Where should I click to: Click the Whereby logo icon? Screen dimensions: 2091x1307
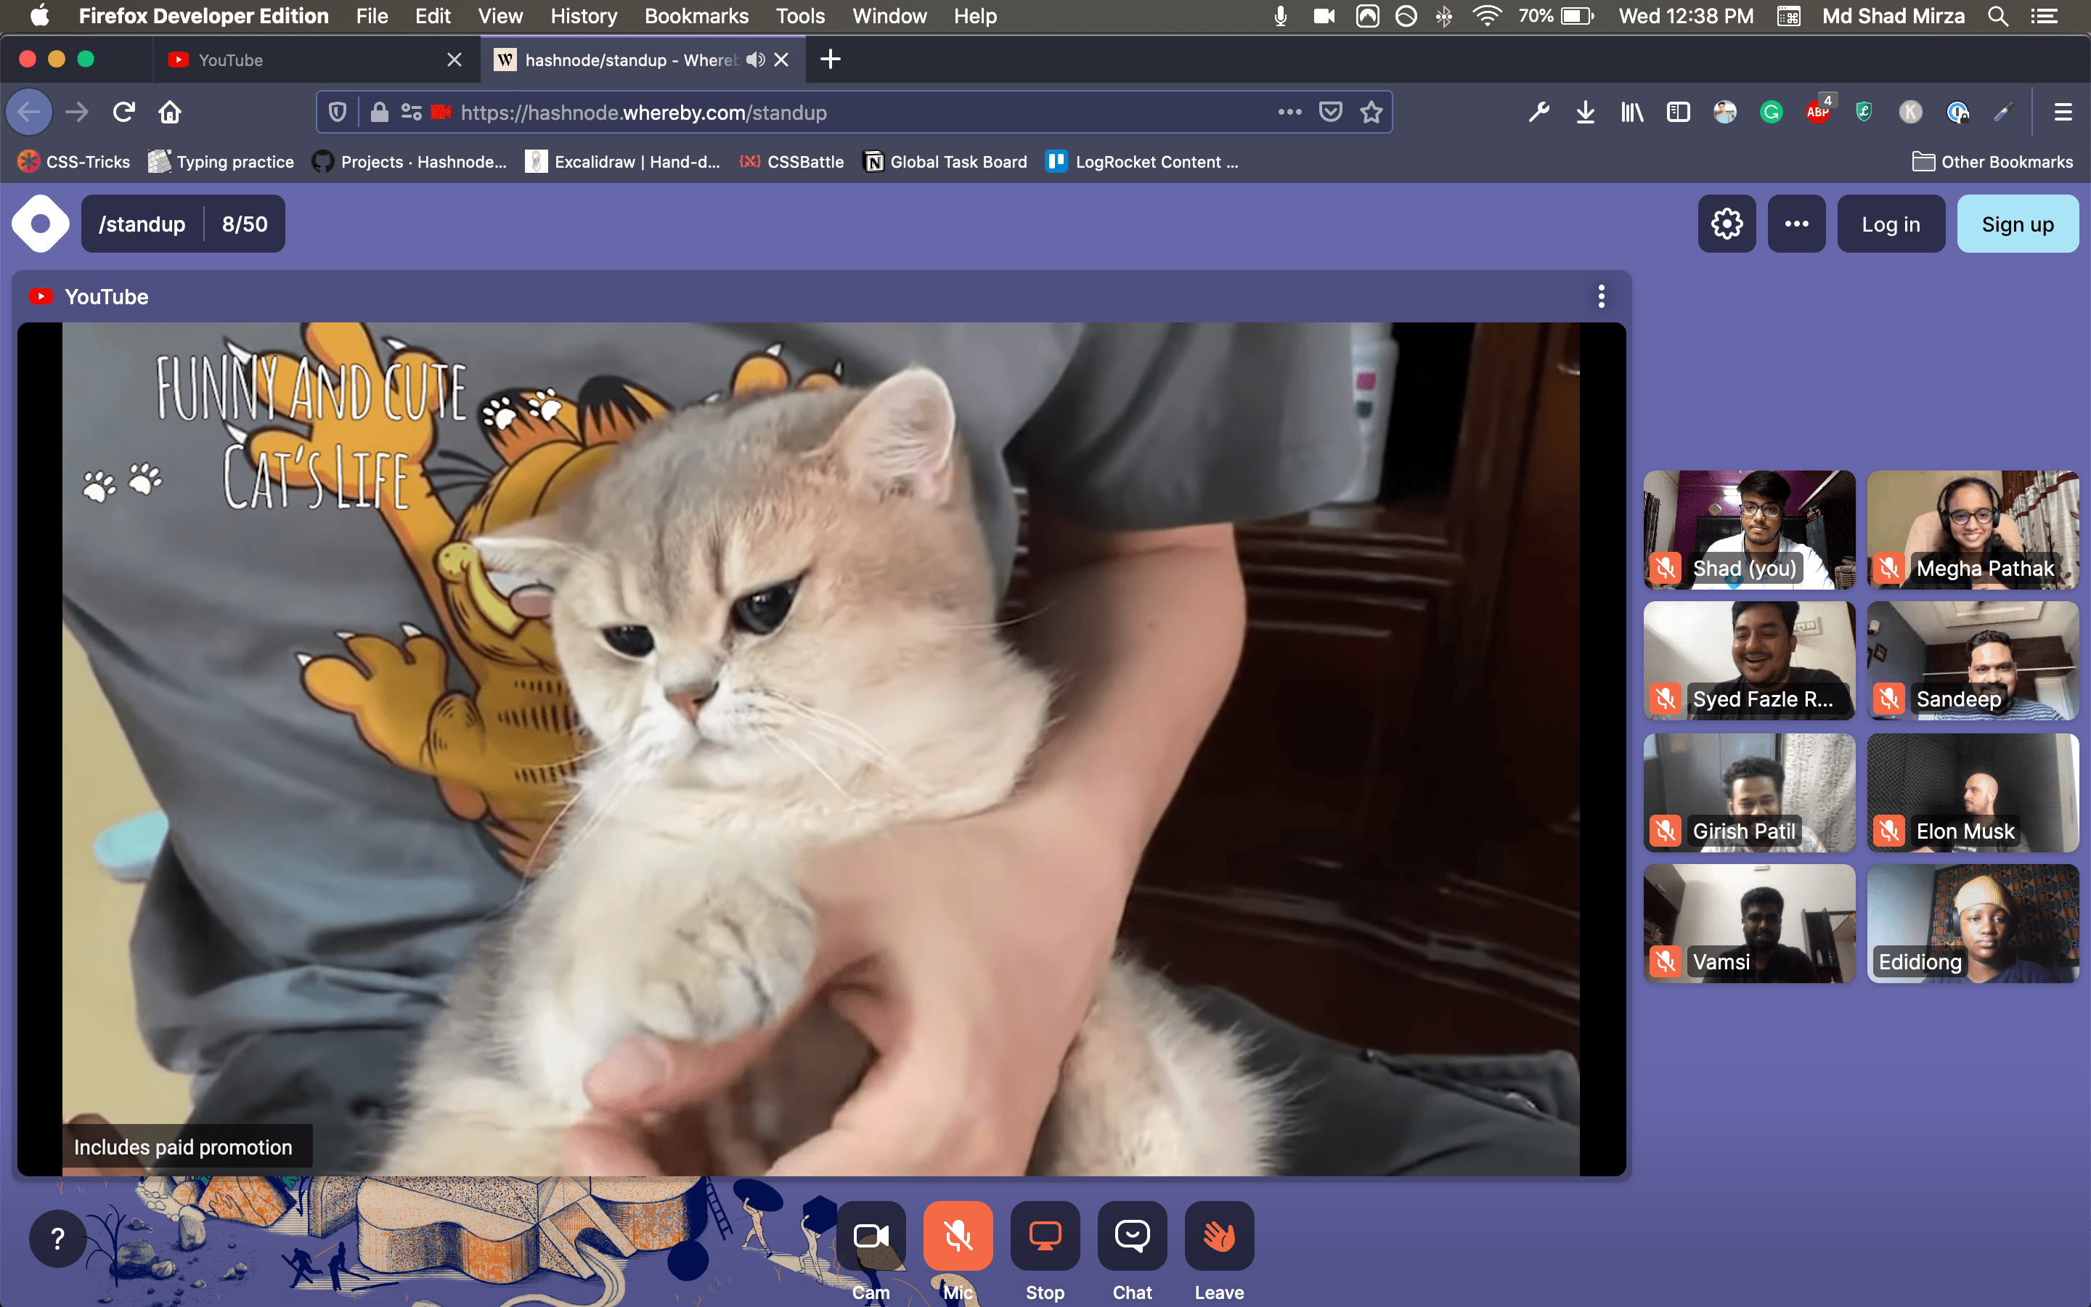click(40, 224)
